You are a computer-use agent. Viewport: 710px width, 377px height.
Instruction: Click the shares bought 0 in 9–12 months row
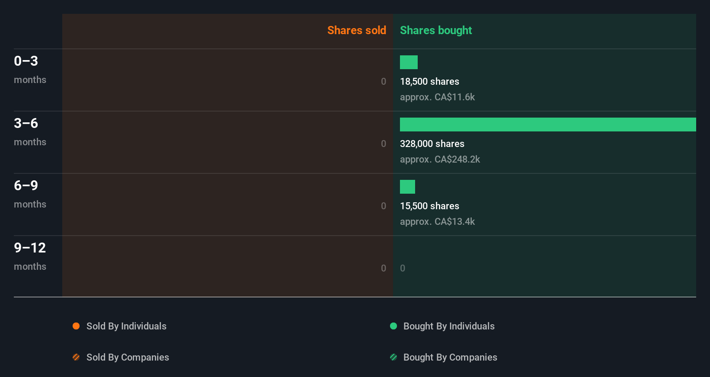coord(403,268)
